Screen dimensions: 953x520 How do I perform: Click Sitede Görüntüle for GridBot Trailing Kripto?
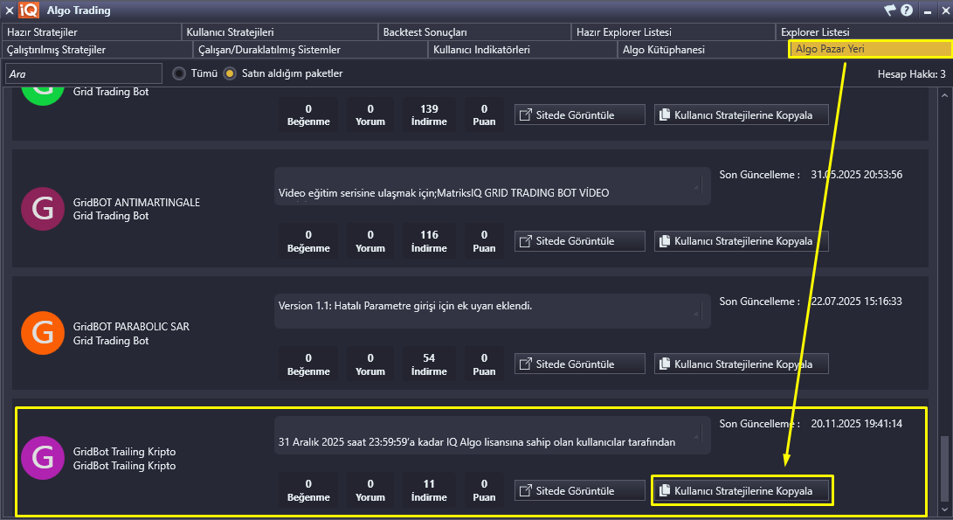point(580,490)
